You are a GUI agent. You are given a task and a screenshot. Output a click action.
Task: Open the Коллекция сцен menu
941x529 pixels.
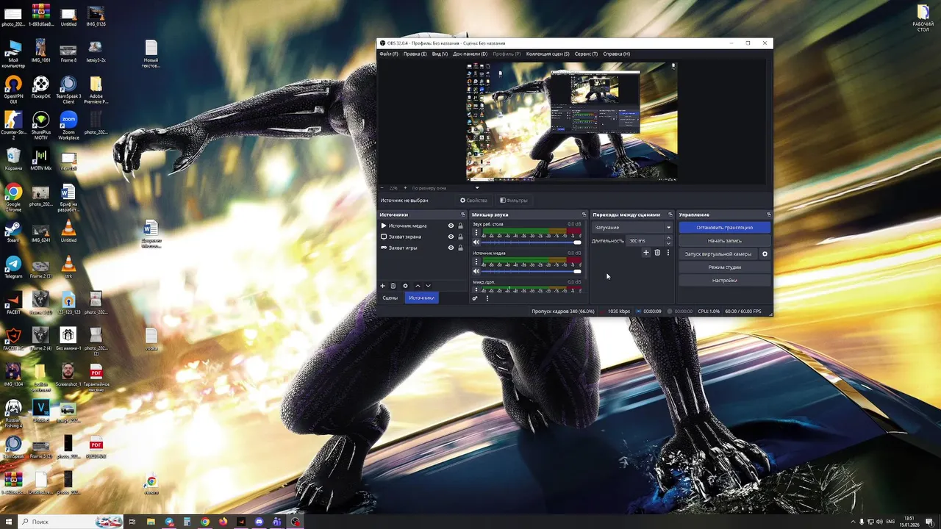click(x=548, y=54)
